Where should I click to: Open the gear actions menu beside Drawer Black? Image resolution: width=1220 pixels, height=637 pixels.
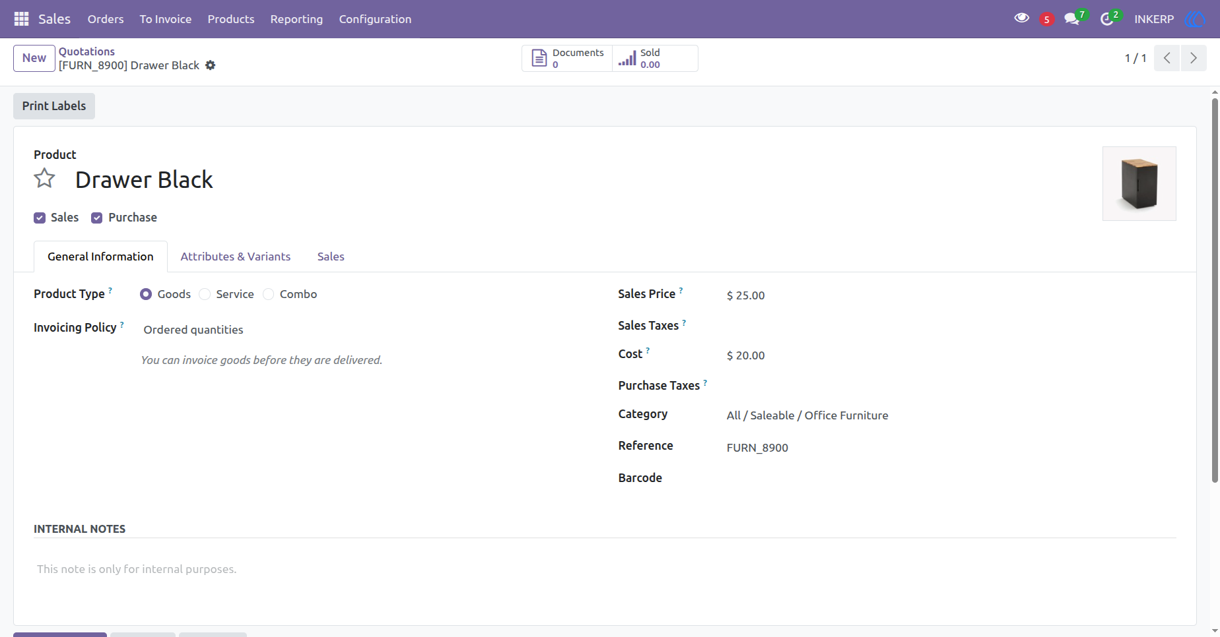pyautogui.click(x=211, y=65)
